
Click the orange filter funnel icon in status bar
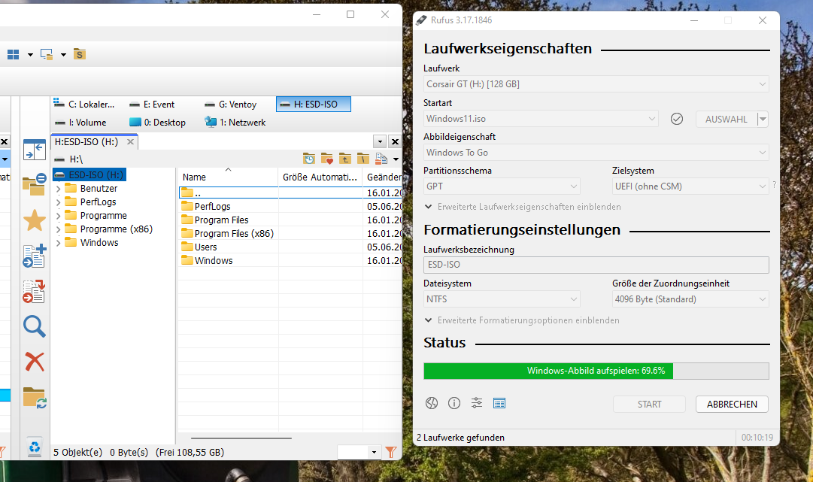tap(391, 453)
